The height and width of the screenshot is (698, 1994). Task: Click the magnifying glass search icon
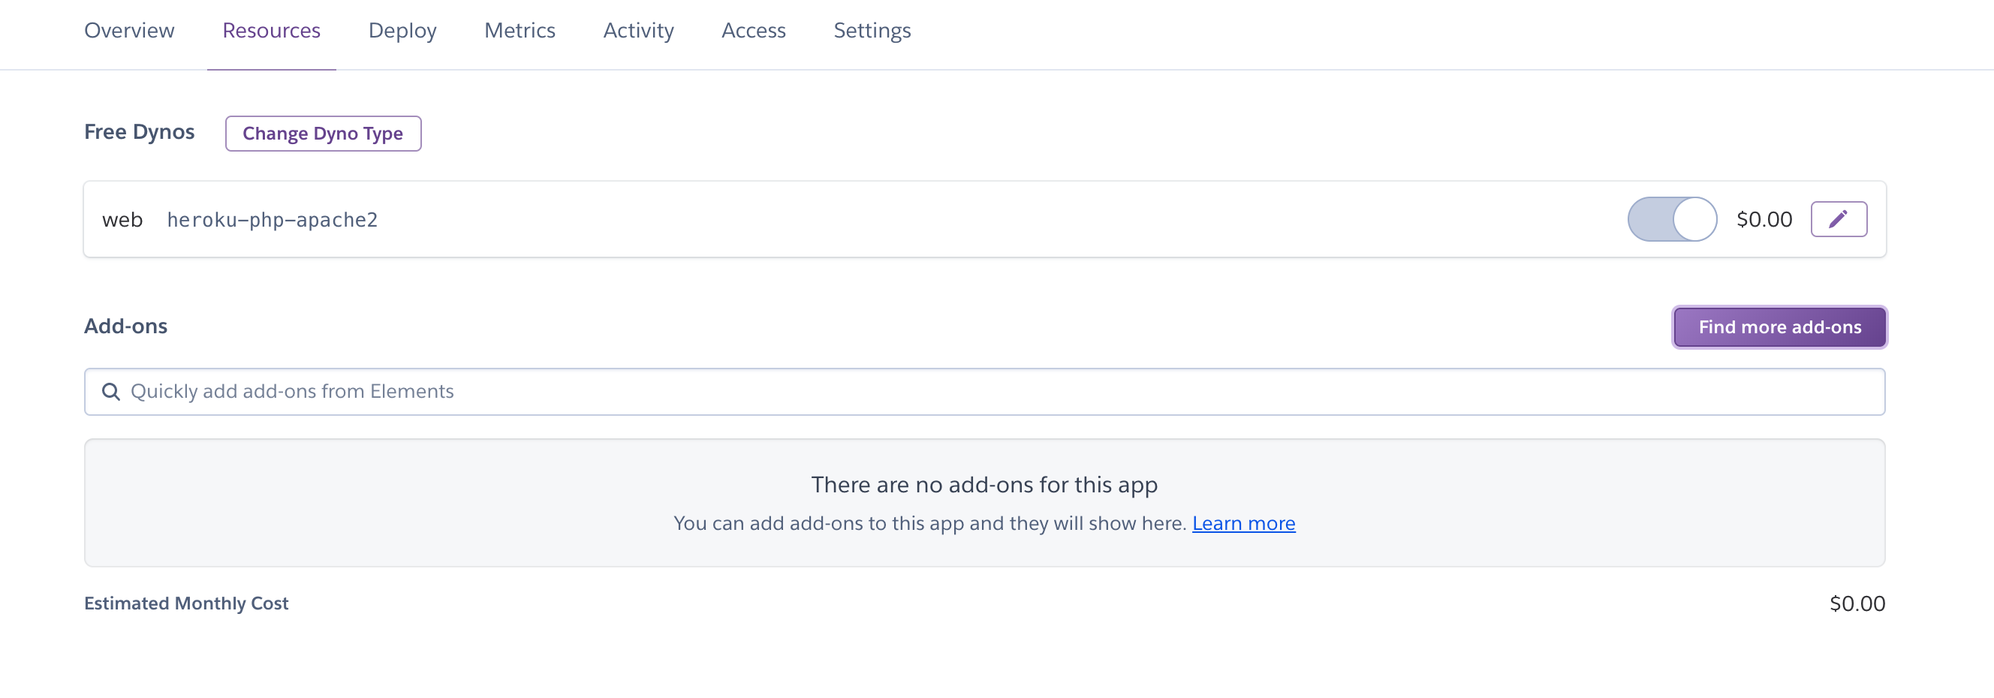[x=111, y=392]
